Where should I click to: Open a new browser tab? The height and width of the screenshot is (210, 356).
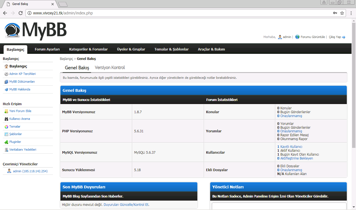point(63,4)
